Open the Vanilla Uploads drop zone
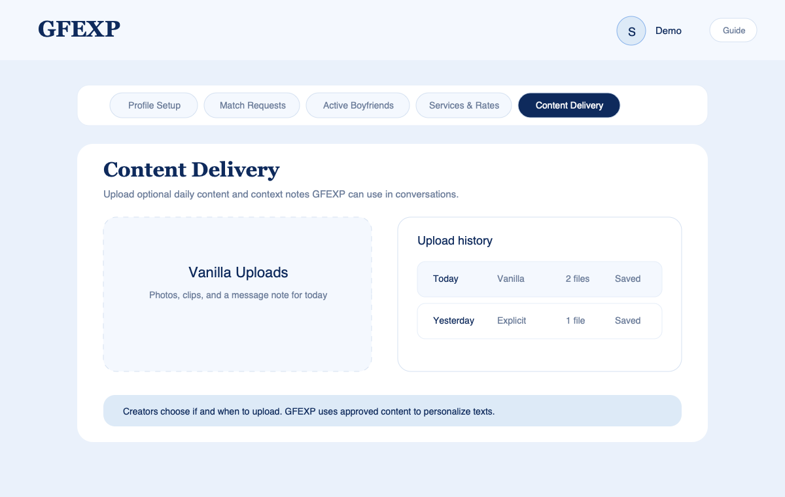 click(237, 294)
